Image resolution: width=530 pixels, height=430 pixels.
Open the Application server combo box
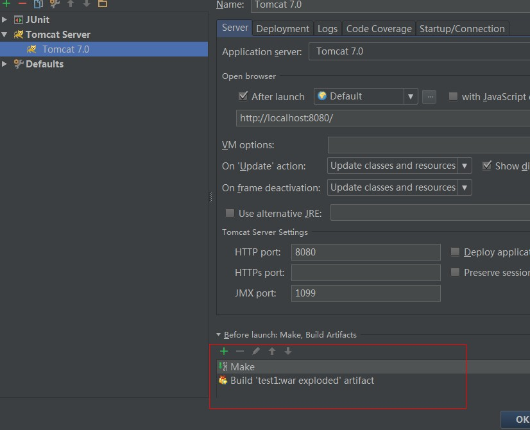(x=419, y=51)
